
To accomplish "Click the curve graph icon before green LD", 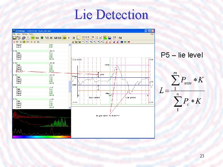I will 101,38.
